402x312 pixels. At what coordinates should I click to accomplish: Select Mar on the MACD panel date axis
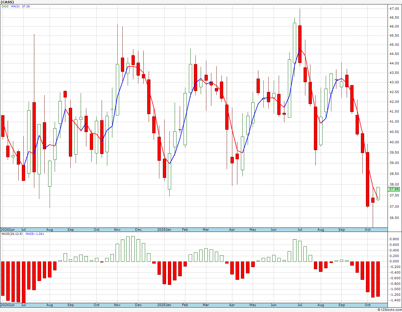click(206, 305)
